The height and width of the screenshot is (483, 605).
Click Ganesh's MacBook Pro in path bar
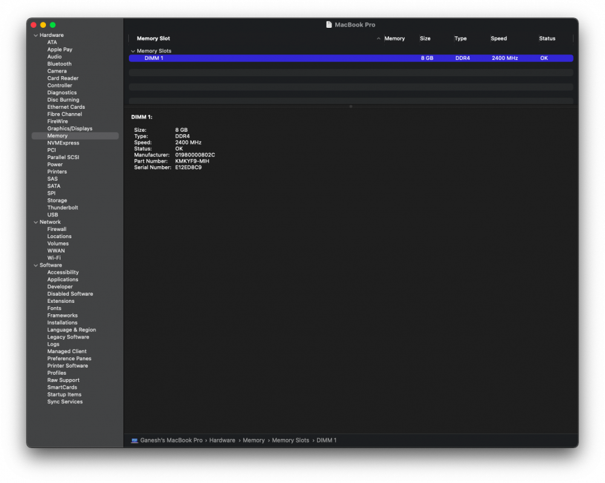click(171, 440)
